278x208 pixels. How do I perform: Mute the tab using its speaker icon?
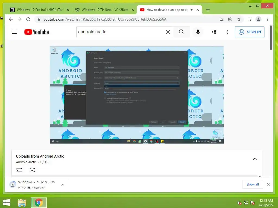tap(192, 10)
